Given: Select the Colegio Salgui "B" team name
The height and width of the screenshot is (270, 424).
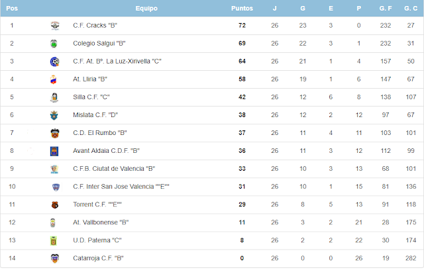Looking at the screenshot, I should [99, 44].
